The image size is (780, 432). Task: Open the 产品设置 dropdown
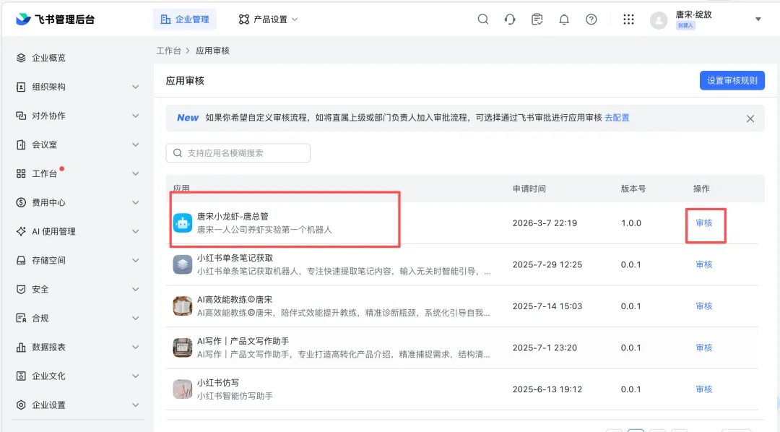(x=268, y=20)
